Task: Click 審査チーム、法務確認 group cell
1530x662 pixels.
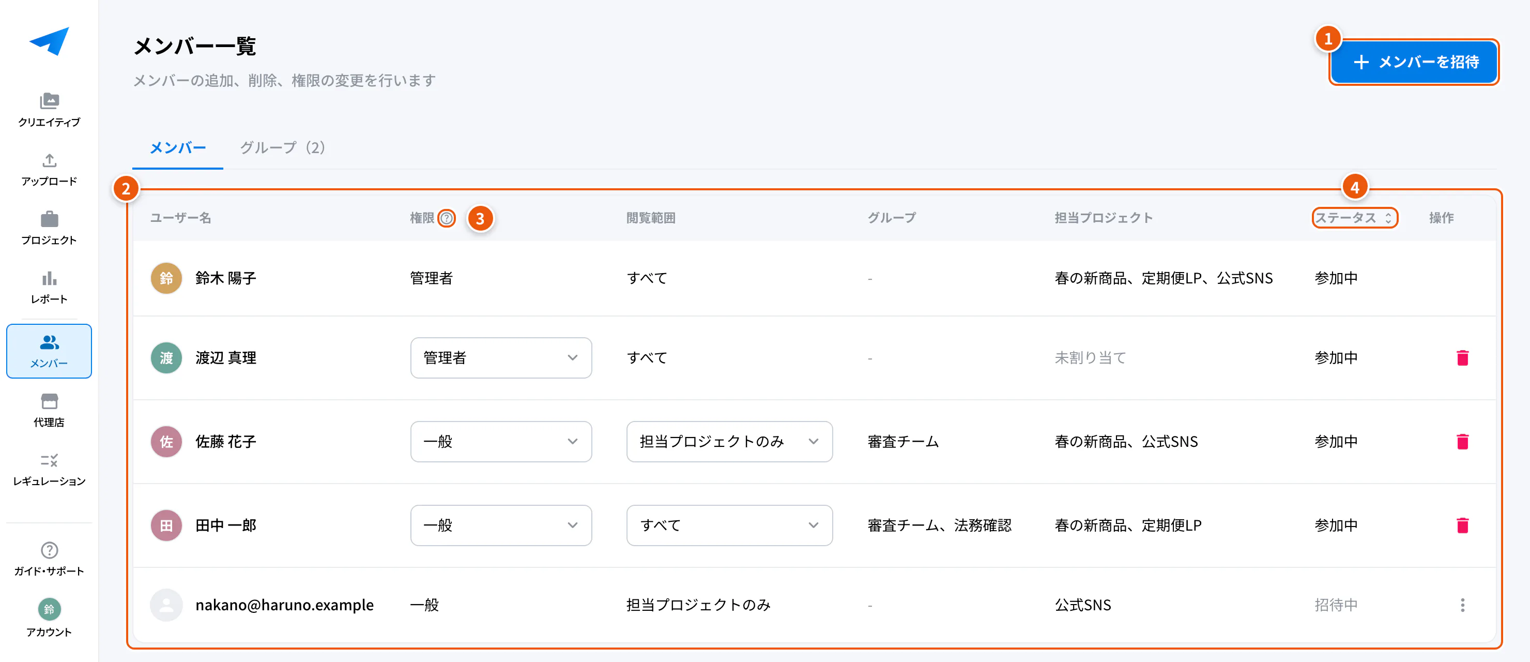Action: pyautogui.click(x=939, y=525)
